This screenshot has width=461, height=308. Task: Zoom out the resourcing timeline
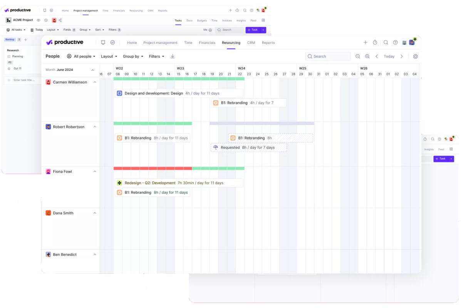coord(357,57)
